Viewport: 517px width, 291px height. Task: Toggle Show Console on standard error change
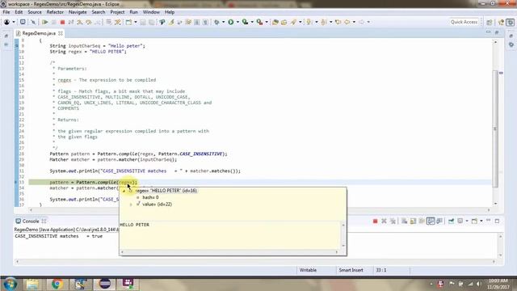coord(439,221)
